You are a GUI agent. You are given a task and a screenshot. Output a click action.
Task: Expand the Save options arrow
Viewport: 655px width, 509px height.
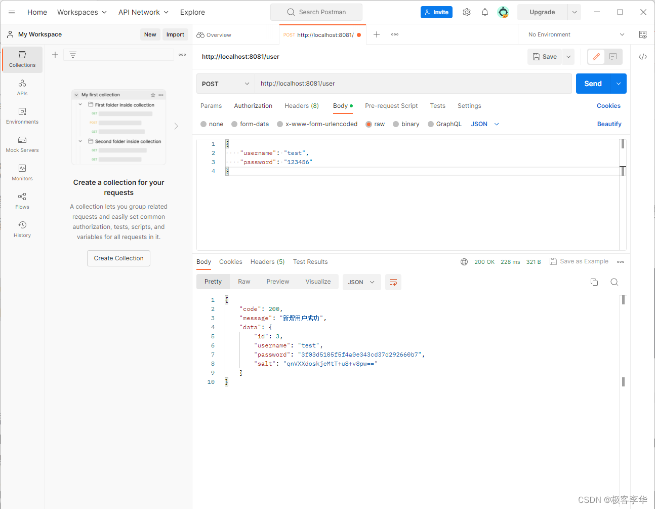[568, 57]
